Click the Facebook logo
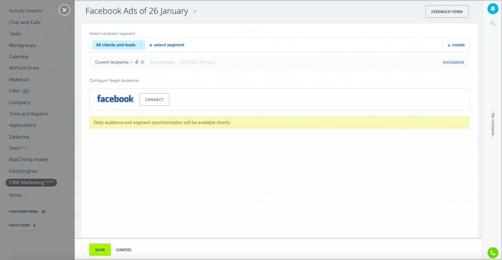Viewport: 502px width, 260px height. (115, 99)
